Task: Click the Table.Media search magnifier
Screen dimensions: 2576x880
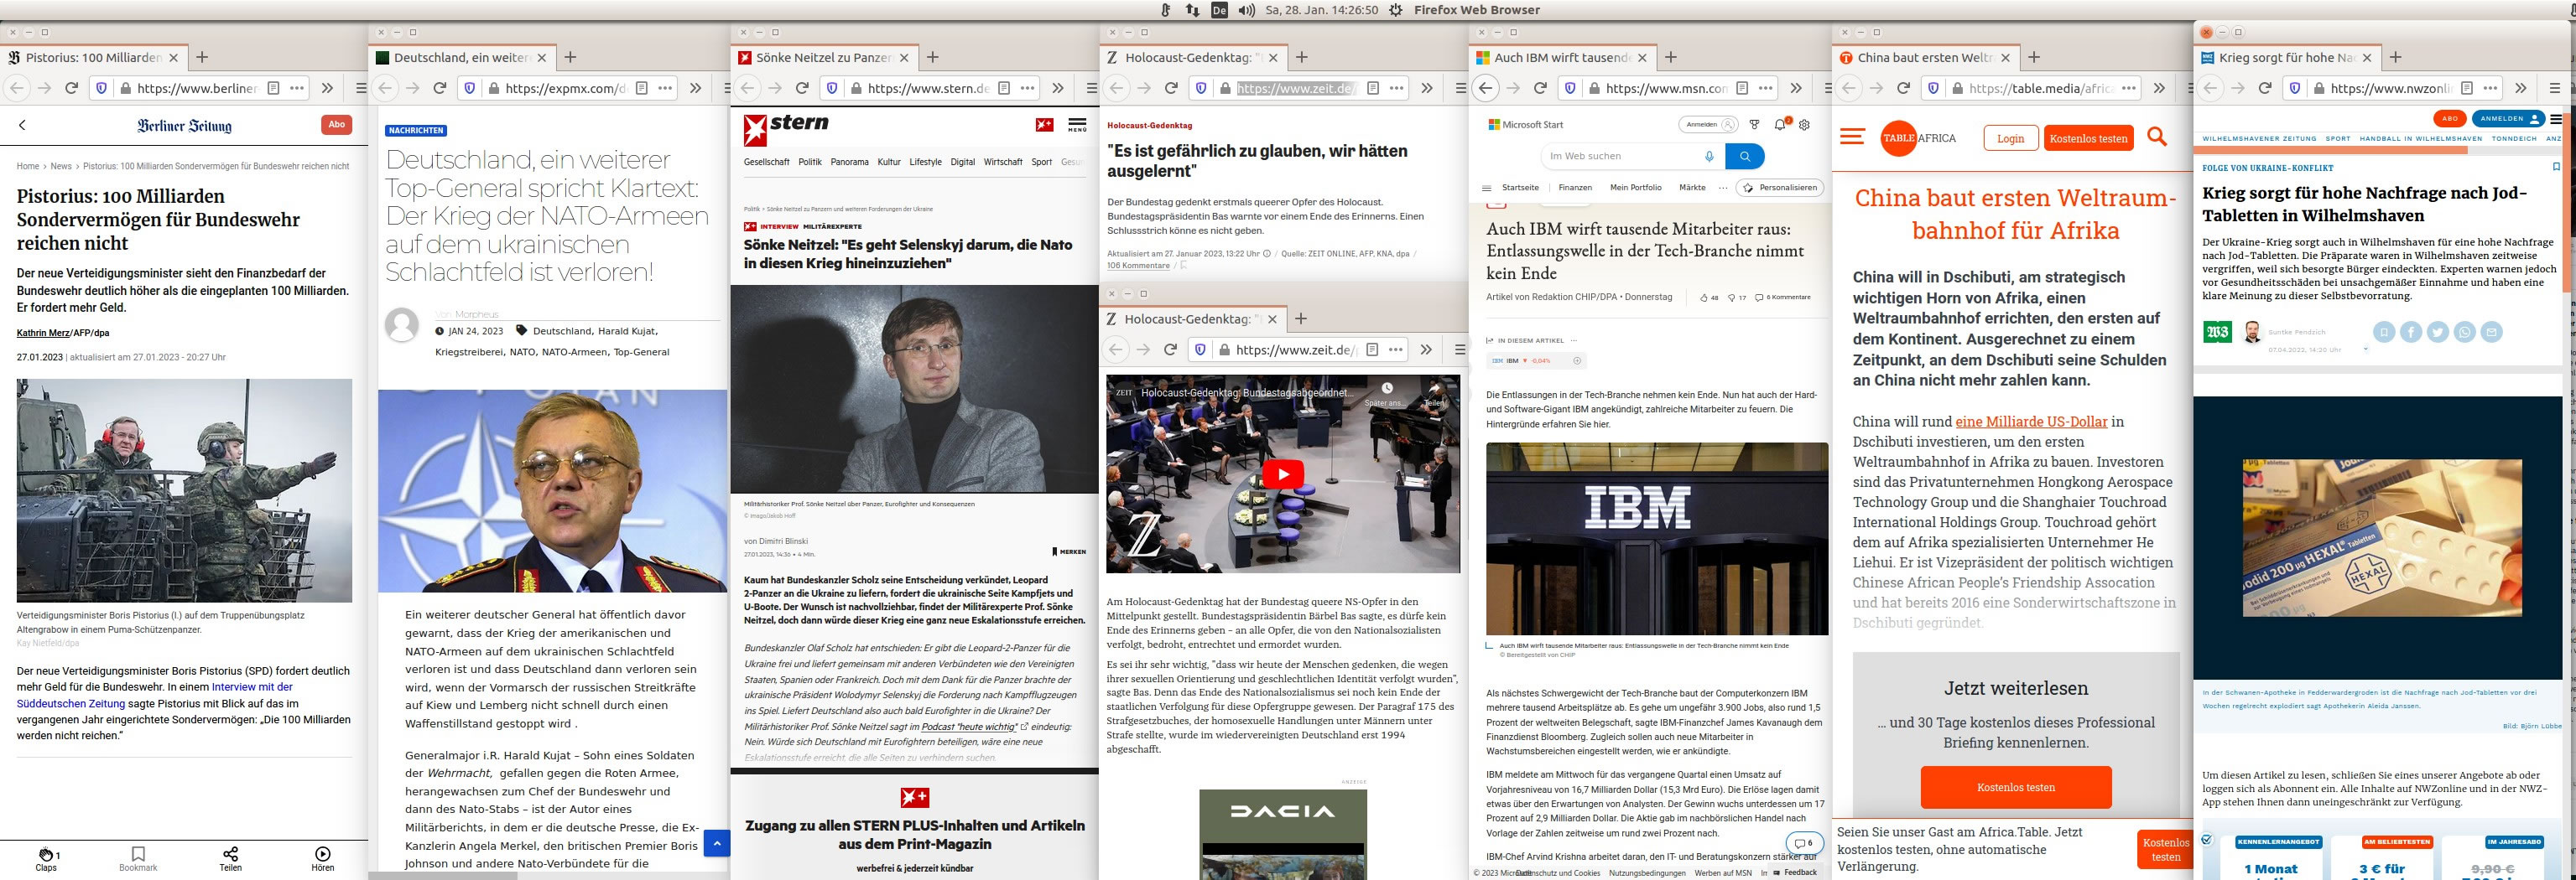Action: [2157, 137]
